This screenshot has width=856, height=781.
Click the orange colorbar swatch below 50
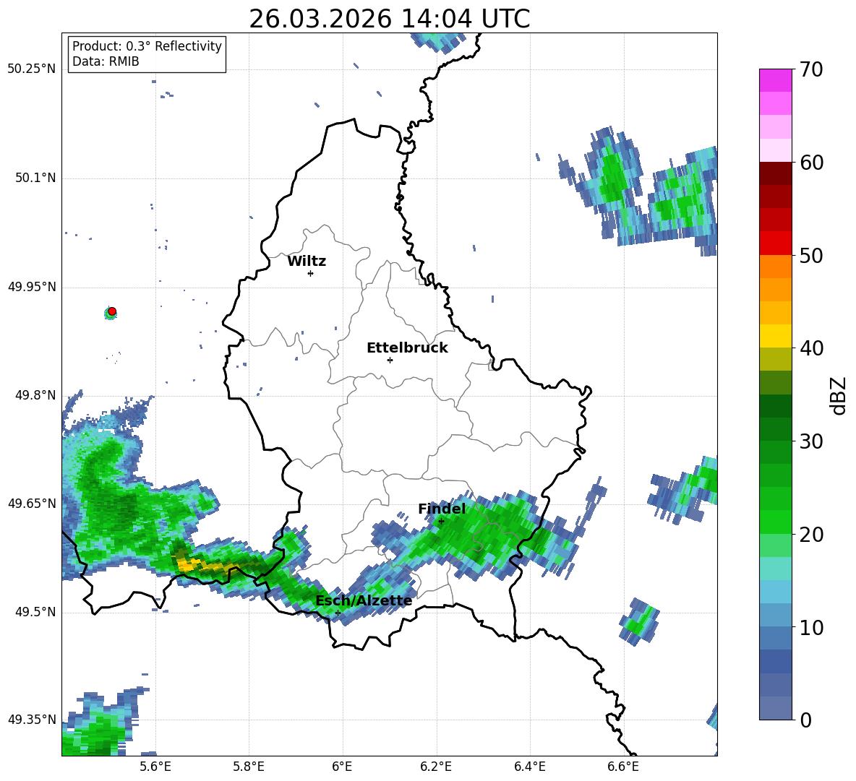[775, 267]
